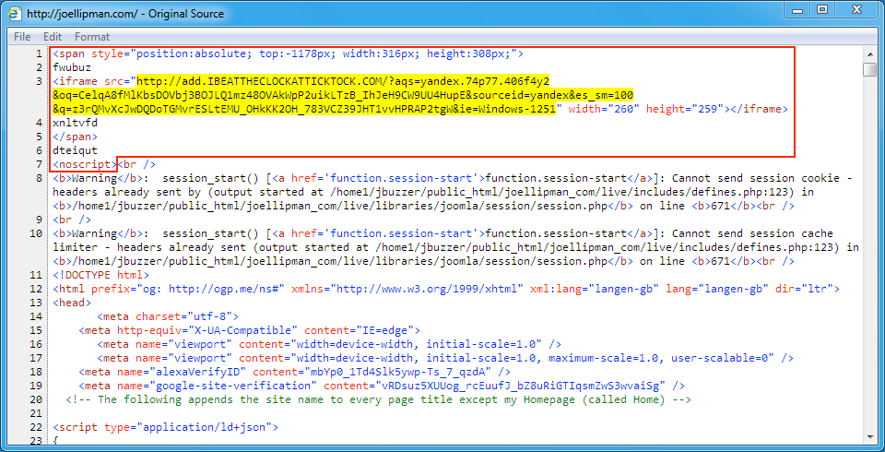Click the google-site-verification meta line
The image size is (885, 452).
coord(382,386)
